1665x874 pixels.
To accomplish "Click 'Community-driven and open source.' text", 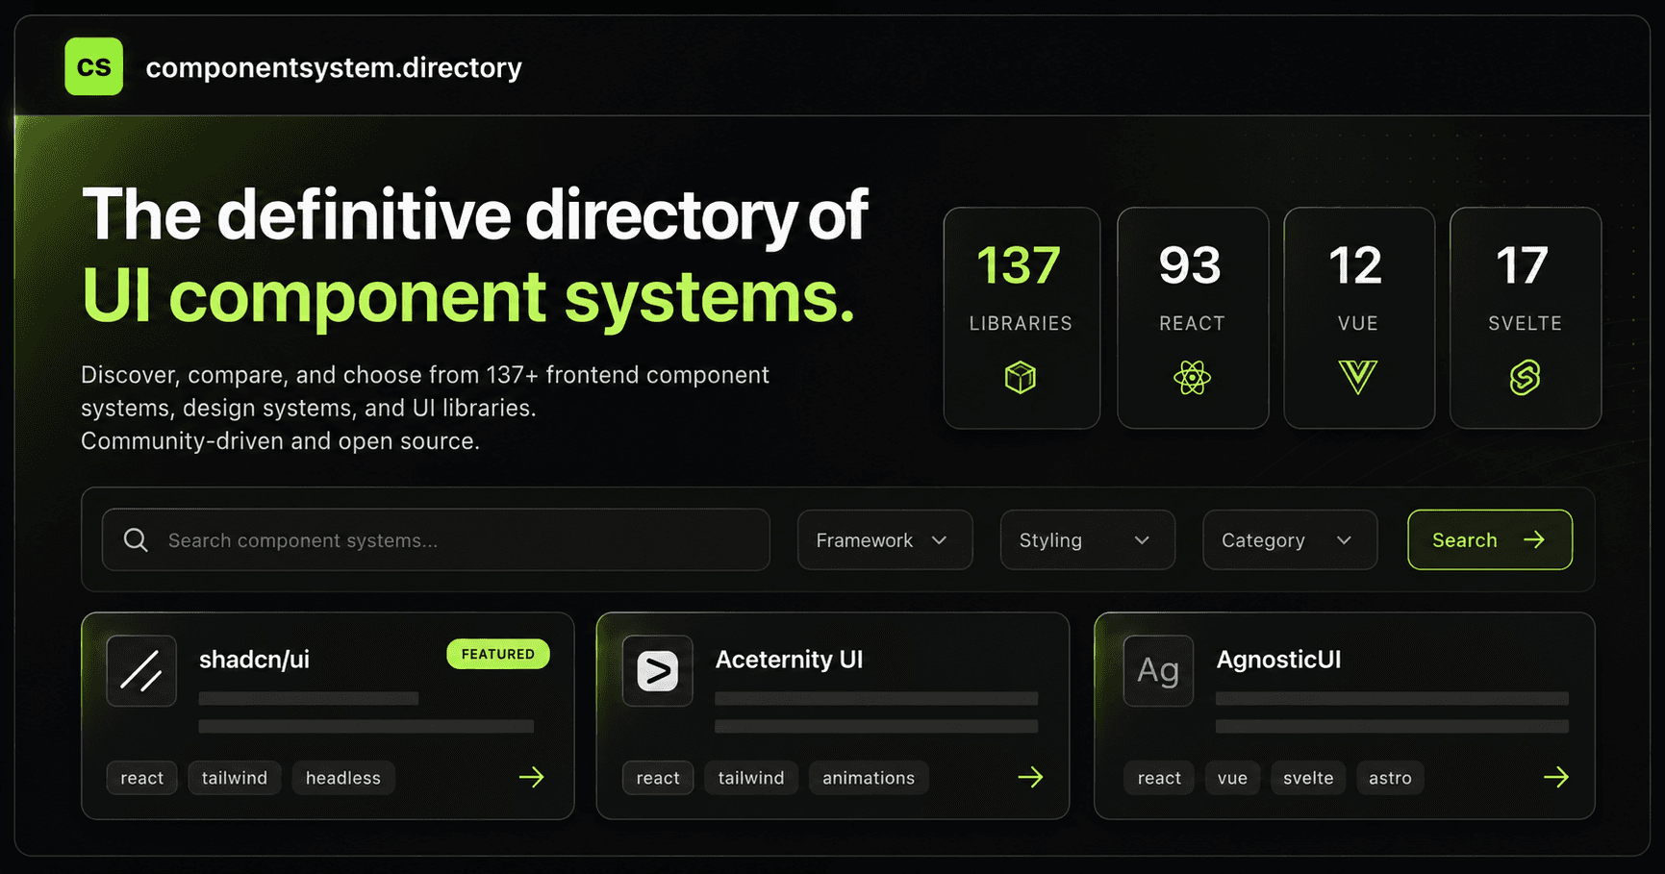I will [280, 441].
